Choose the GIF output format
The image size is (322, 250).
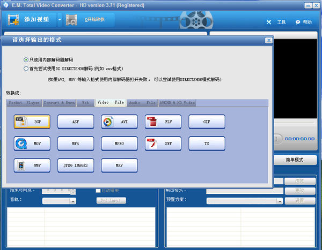(207, 122)
